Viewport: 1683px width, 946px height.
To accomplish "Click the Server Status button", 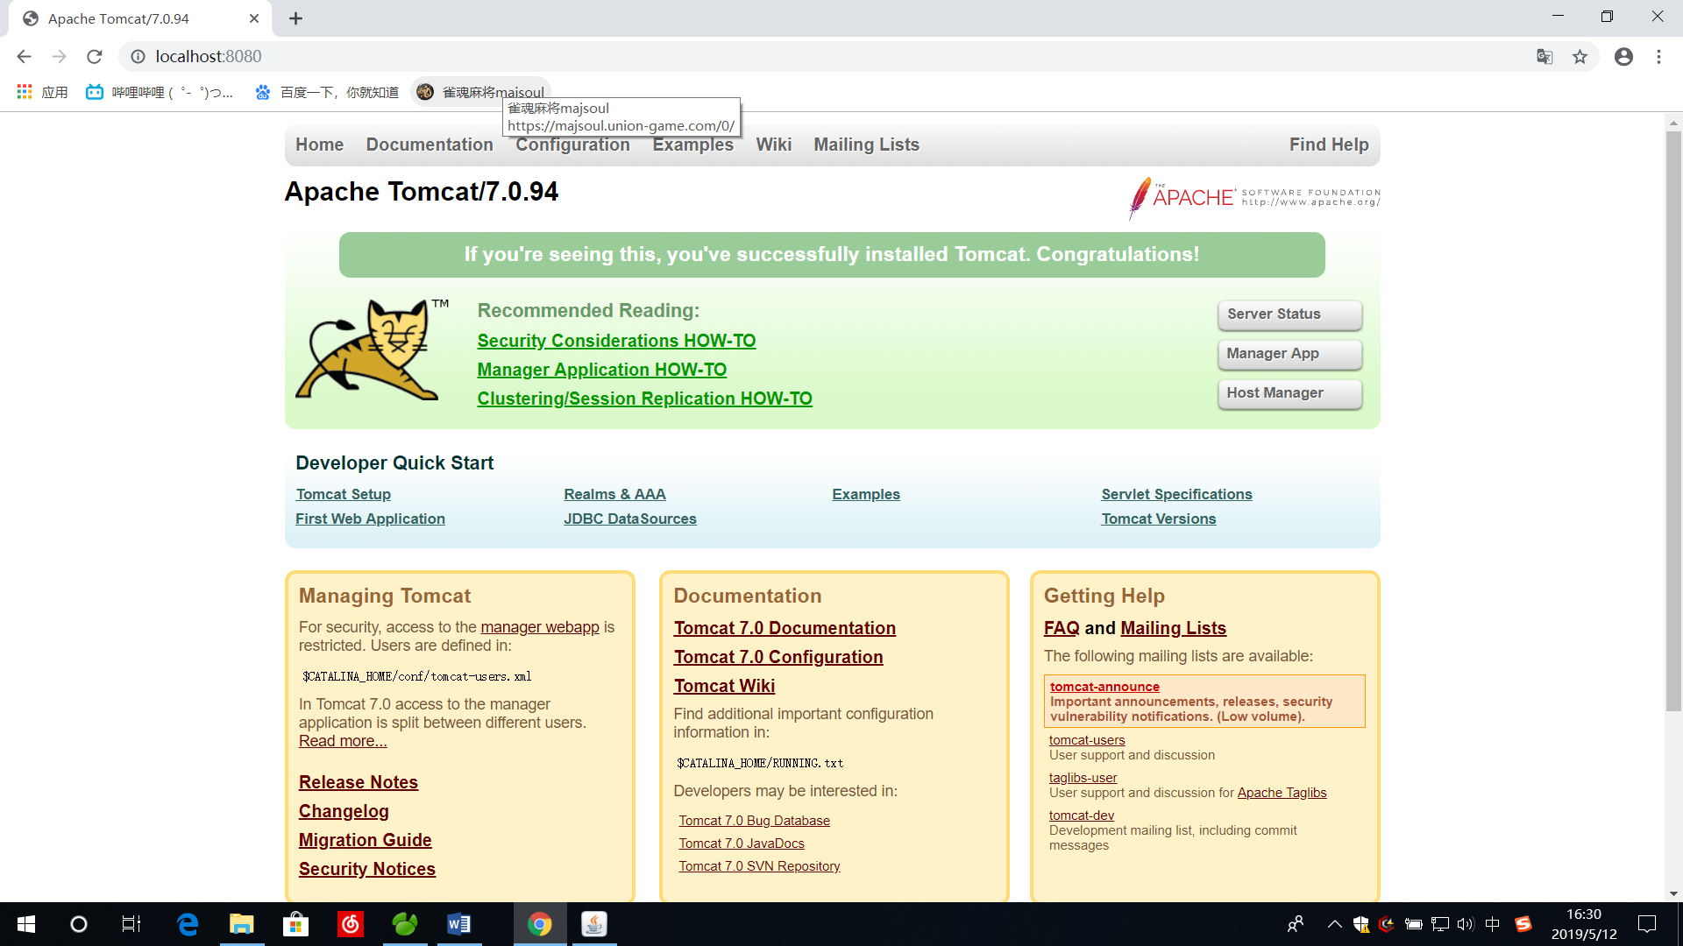I will click(1289, 314).
